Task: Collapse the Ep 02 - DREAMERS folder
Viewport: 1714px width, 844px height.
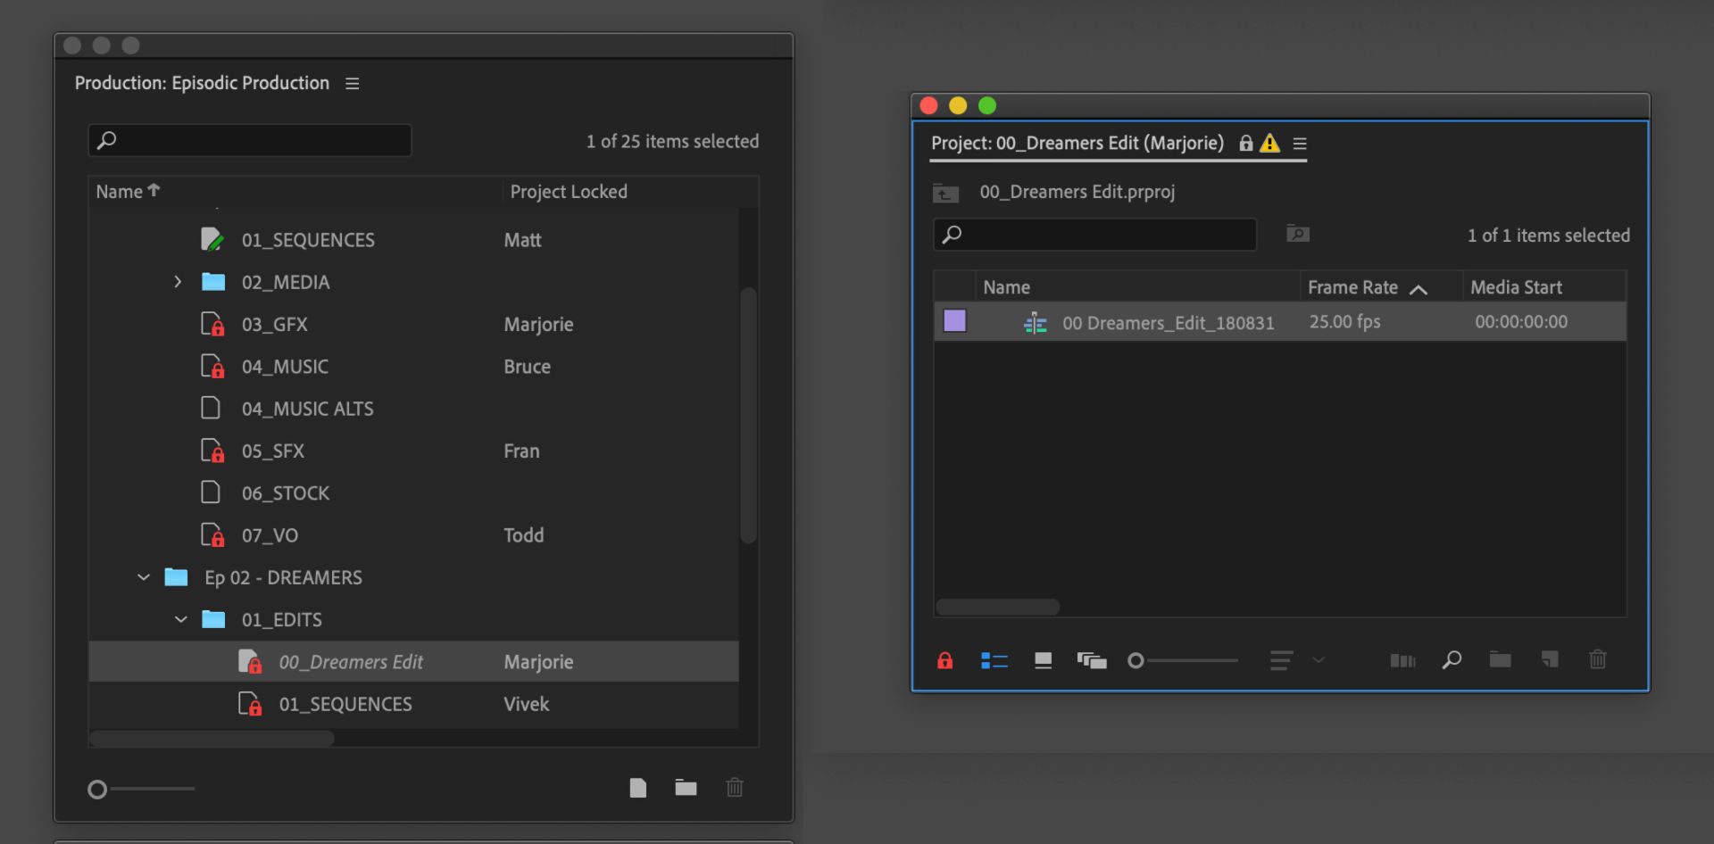Action: pos(143,577)
